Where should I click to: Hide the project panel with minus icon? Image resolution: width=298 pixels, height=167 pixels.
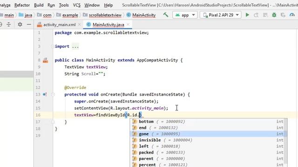(x=29, y=25)
